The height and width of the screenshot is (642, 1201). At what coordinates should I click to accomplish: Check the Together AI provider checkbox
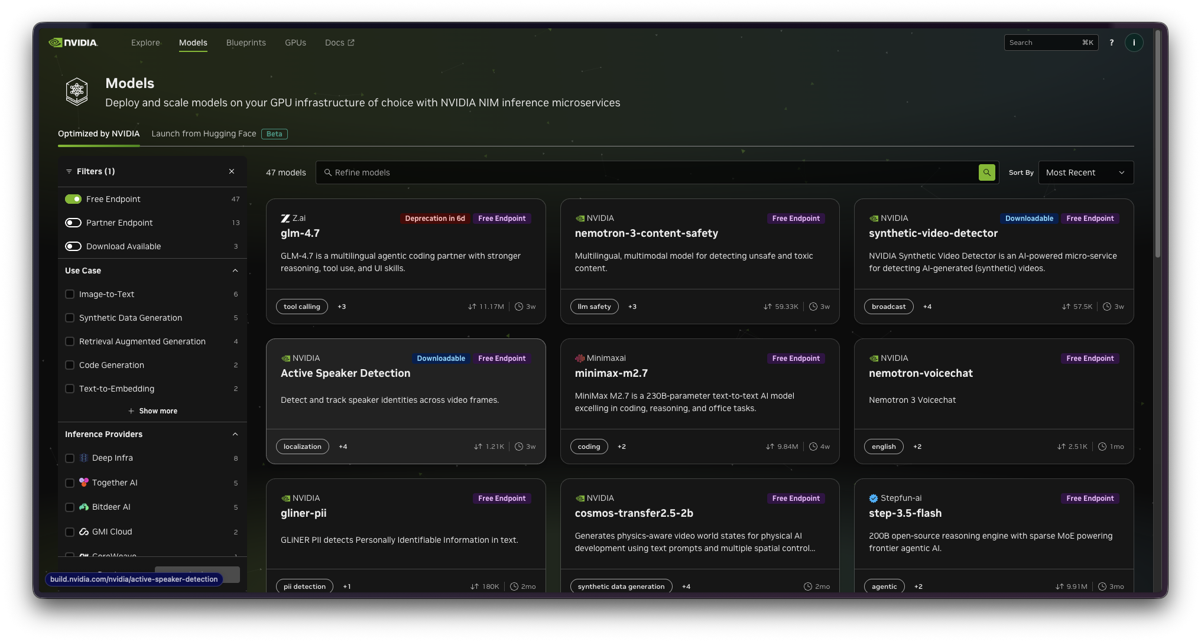pyautogui.click(x=70, y=483)
